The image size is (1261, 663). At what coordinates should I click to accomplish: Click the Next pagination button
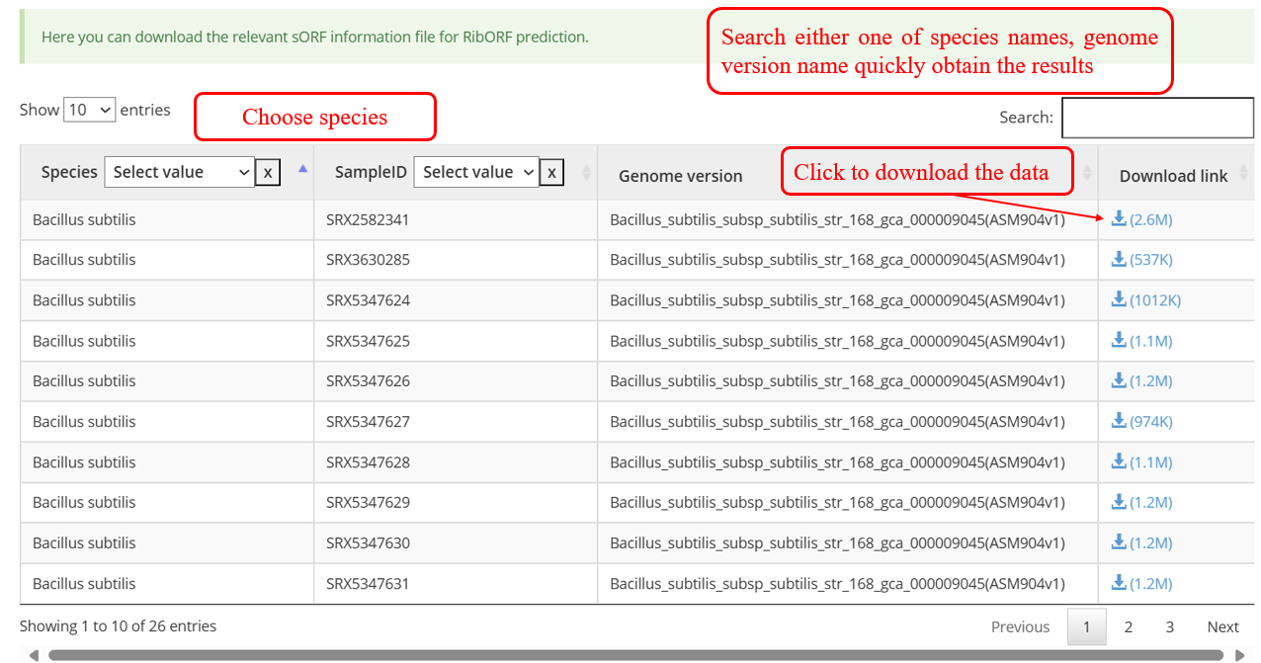coord(1222,626)
